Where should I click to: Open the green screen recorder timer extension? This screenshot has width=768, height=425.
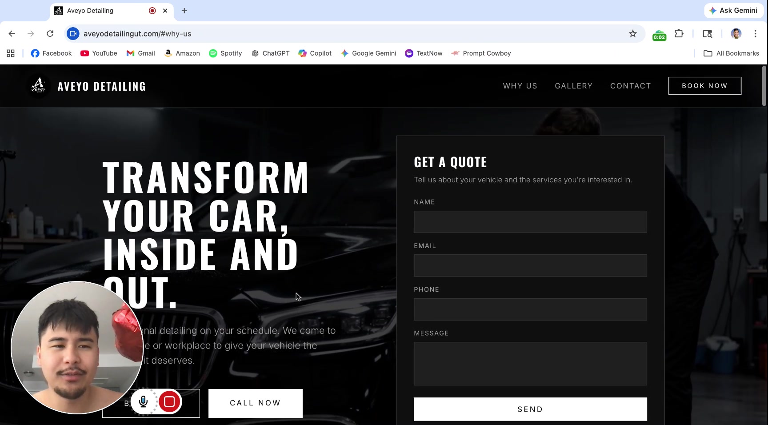[x=659, y=35]
